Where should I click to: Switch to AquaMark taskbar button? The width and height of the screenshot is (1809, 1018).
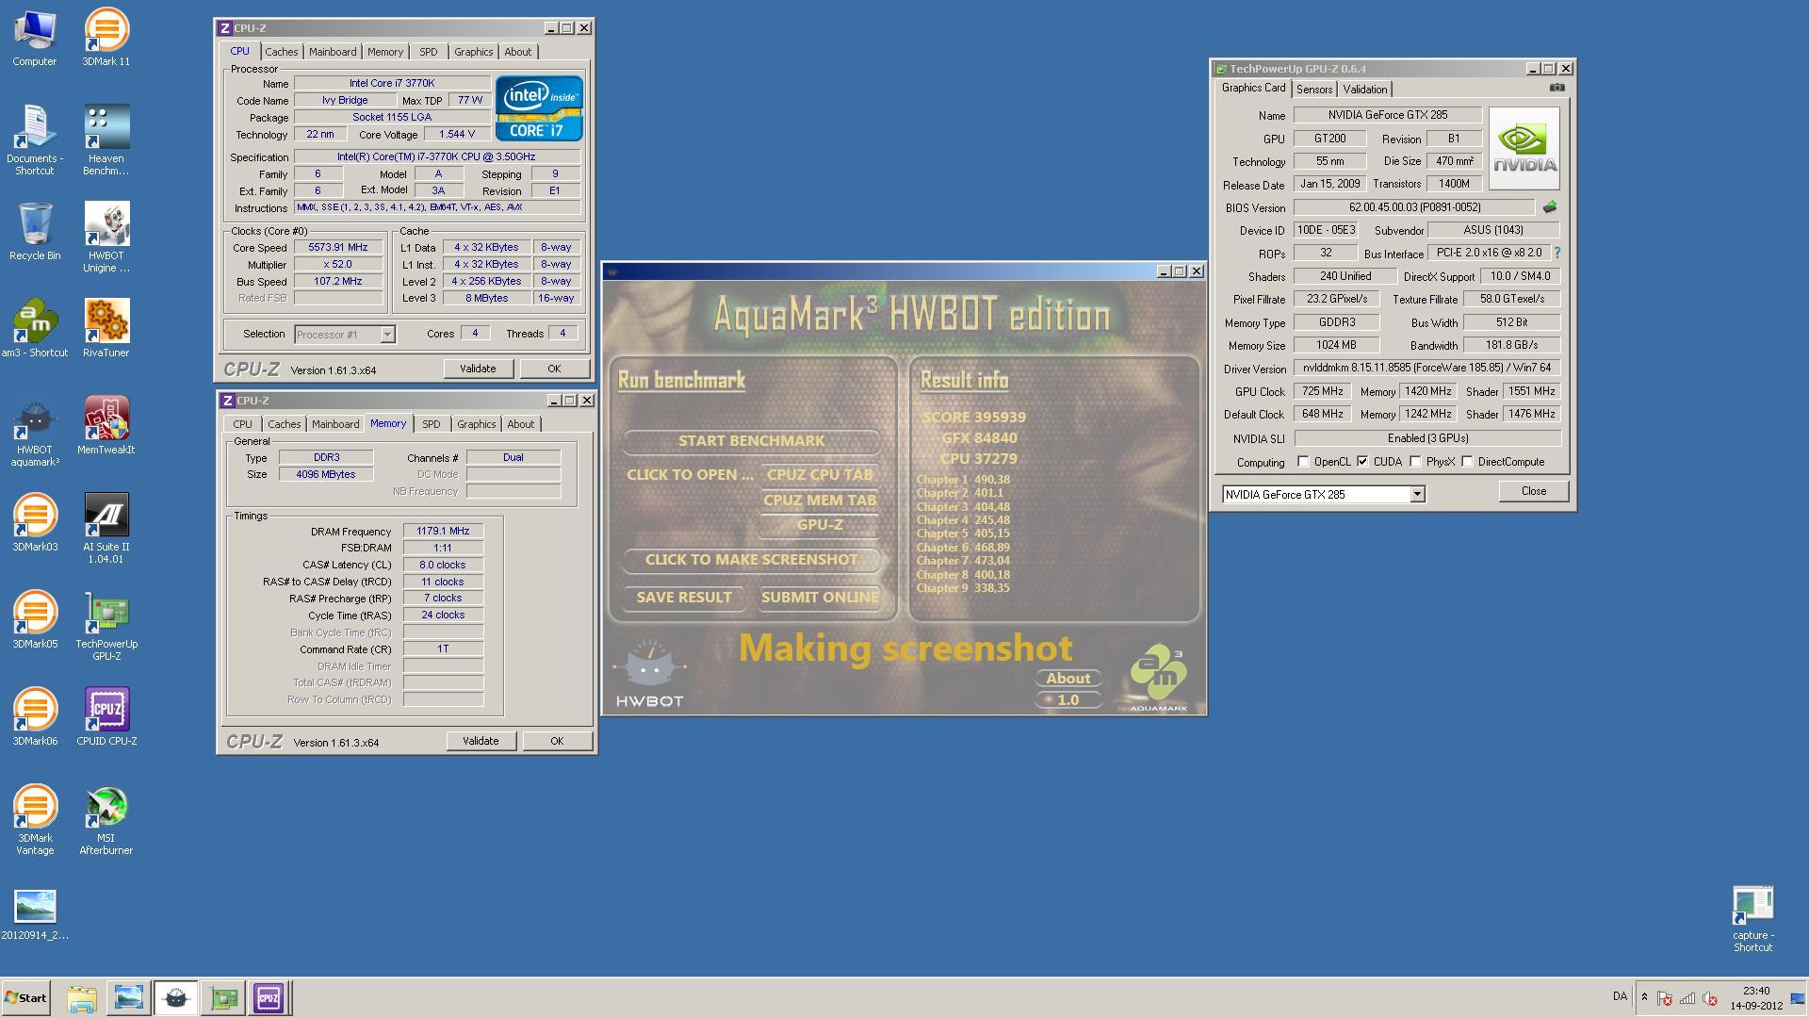point(175,998)
